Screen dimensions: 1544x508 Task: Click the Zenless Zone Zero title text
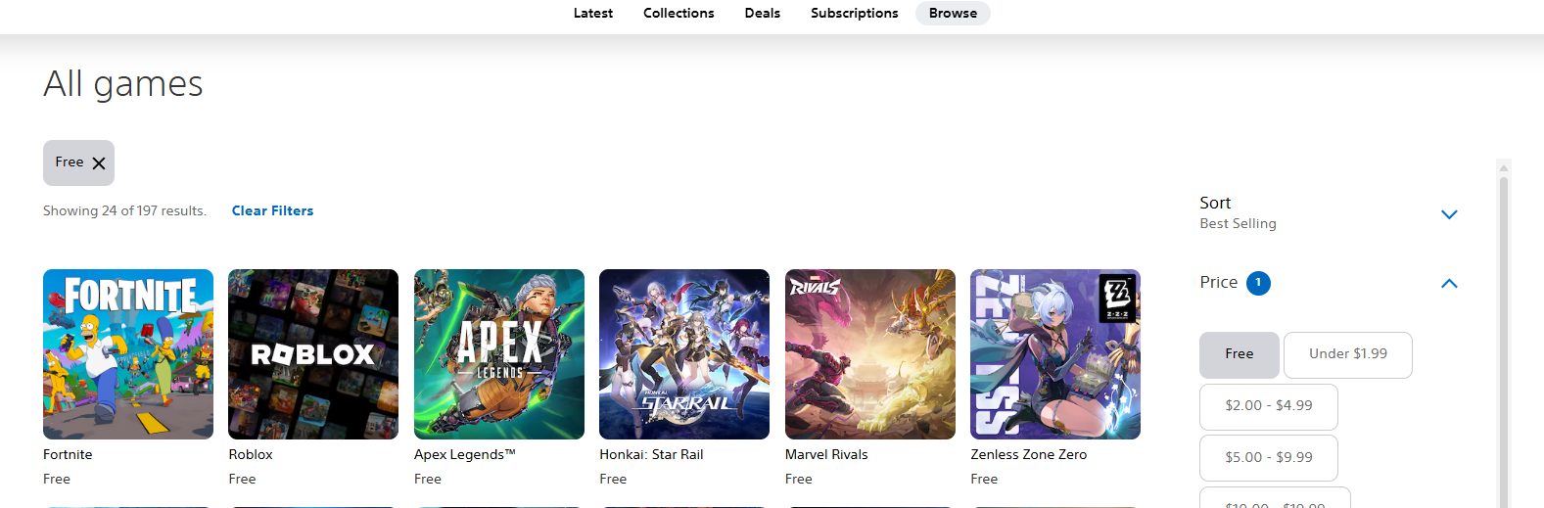[1029, 454]
